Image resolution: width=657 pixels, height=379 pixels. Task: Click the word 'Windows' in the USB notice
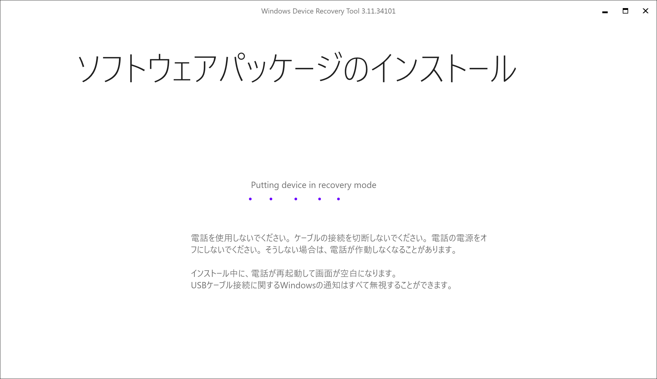[298, 285]
